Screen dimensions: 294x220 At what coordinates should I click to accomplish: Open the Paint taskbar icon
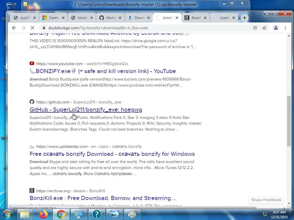pyautogui.click(x=132, y=214)
